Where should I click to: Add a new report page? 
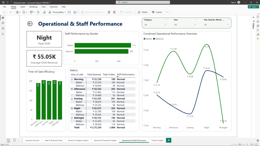click(168, 140)
